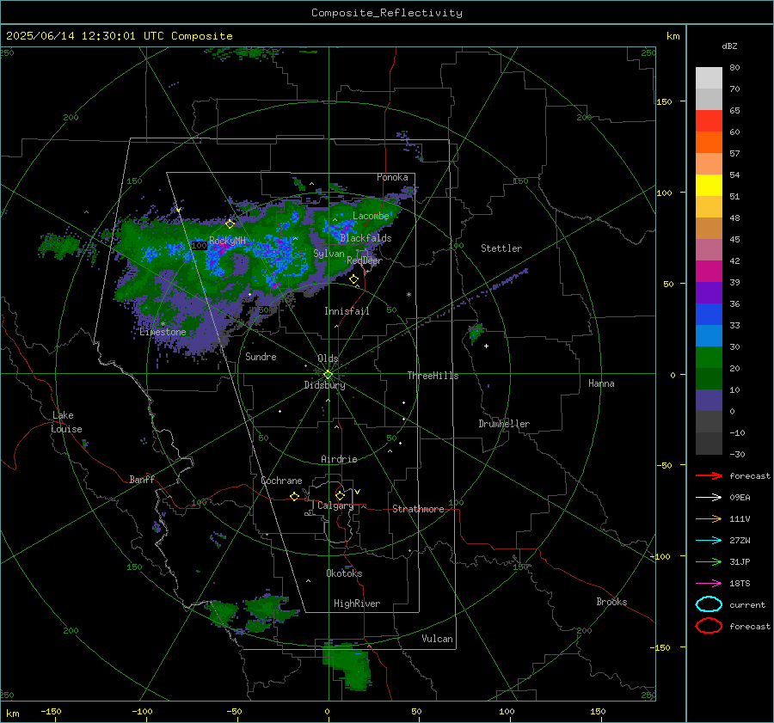Click the orange 111V arrow icon
The height and width of the screenshot is (723, 774).
tap(709, 518)
